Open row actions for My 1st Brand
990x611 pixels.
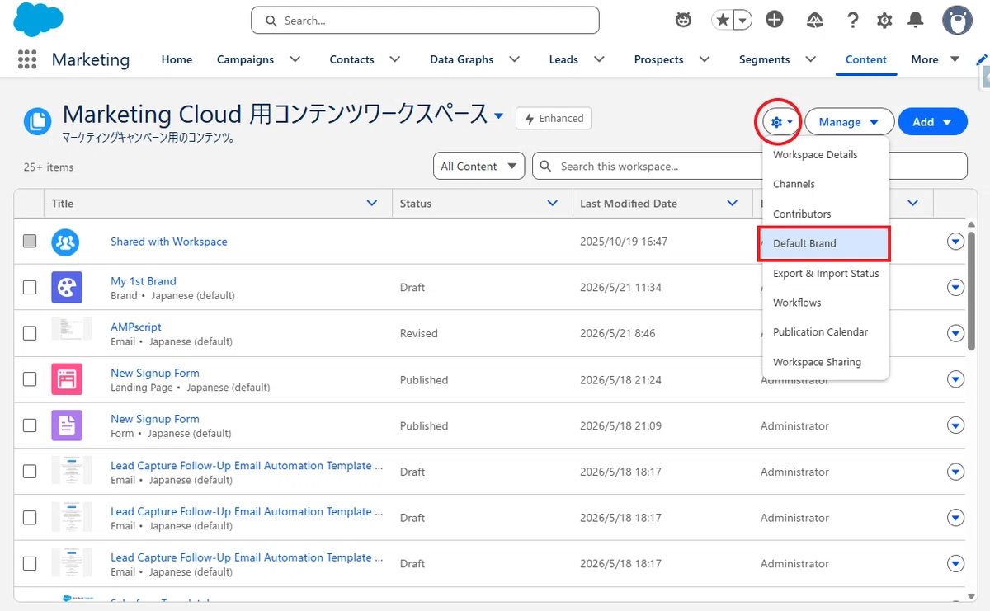956,287
